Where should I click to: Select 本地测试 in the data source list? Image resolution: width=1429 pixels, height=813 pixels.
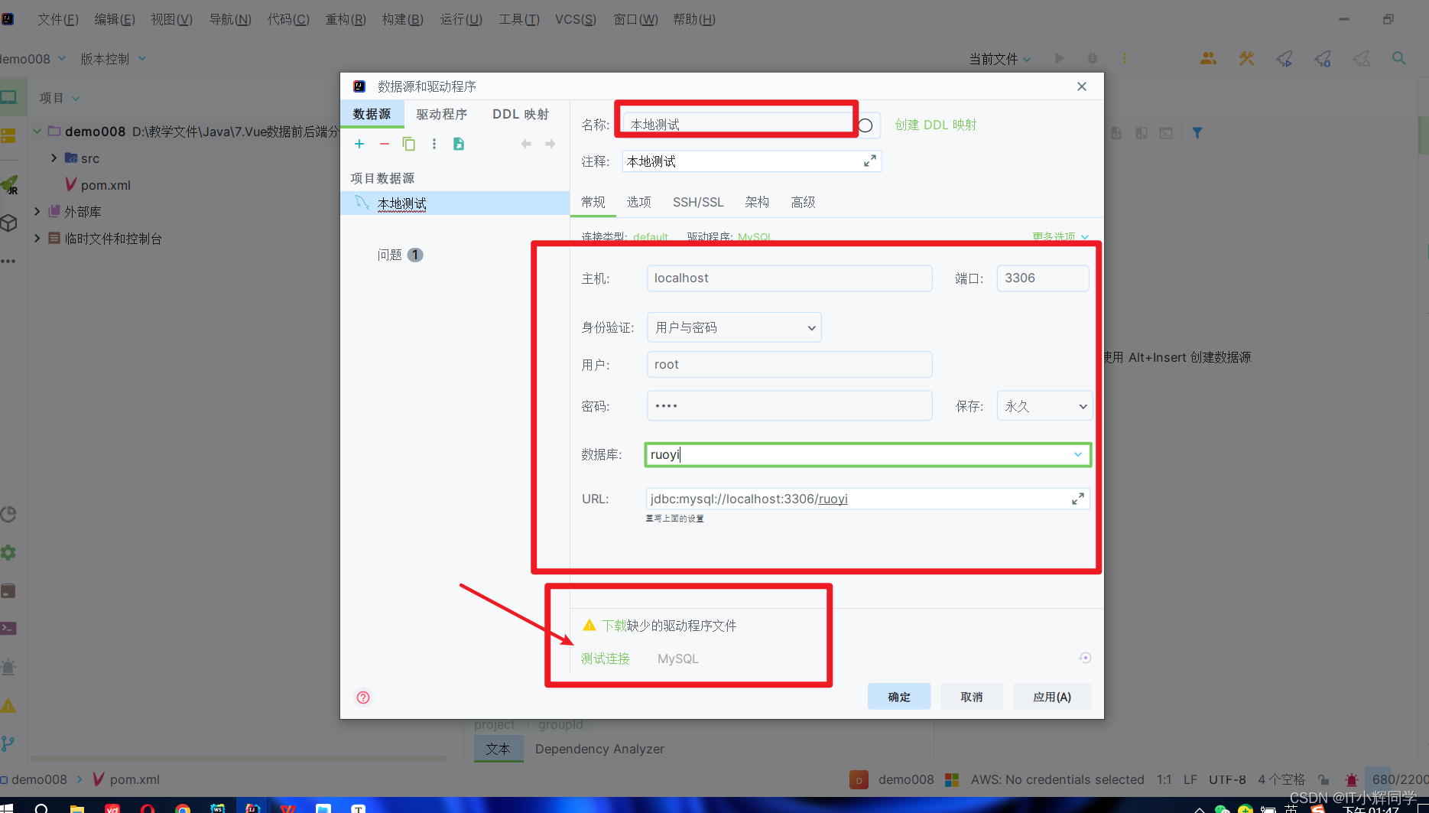coord(455,203)
